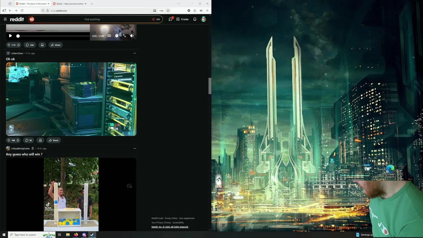Image resolution: width=423 pixels, height=238 pixels.
Task: Share the Oh ok post
Action: tap(54, 140)
